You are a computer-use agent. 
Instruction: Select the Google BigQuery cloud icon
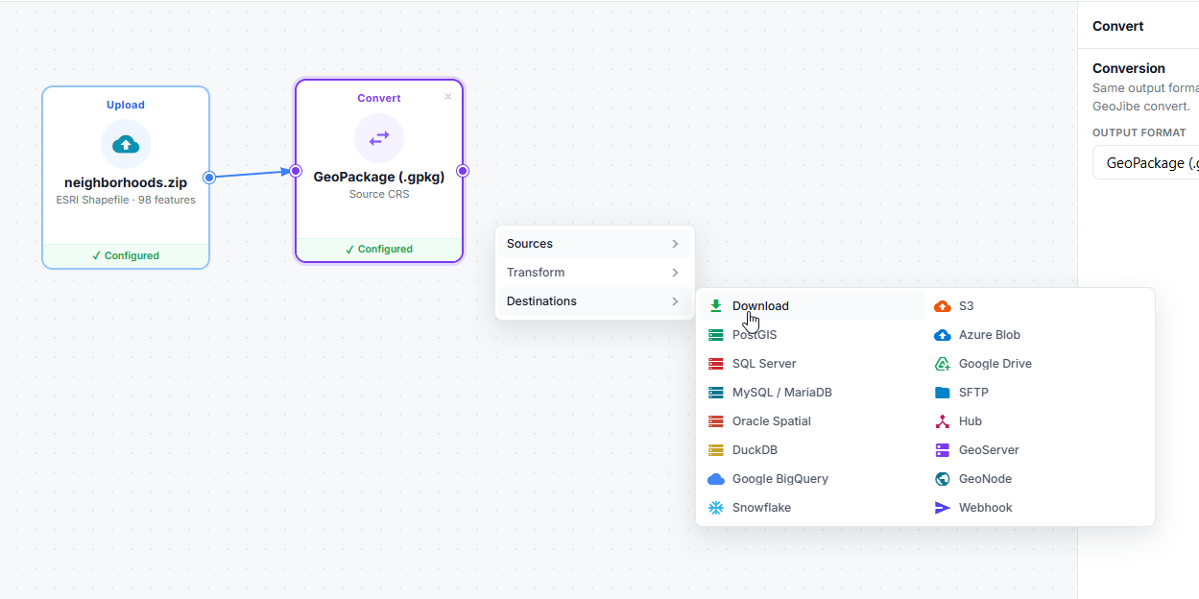[715, 479]
